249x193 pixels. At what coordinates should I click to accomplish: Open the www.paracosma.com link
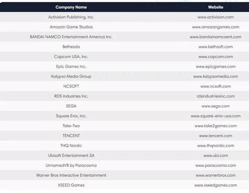click(215, 165)
